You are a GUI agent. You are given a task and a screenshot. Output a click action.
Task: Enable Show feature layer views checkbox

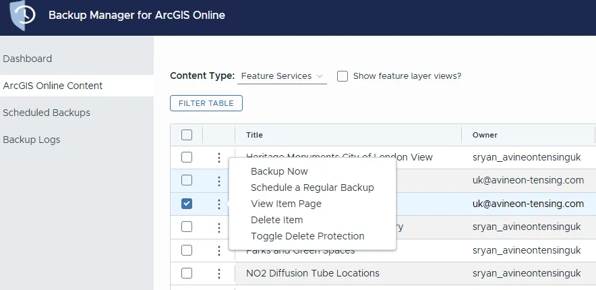click(342, 76)
